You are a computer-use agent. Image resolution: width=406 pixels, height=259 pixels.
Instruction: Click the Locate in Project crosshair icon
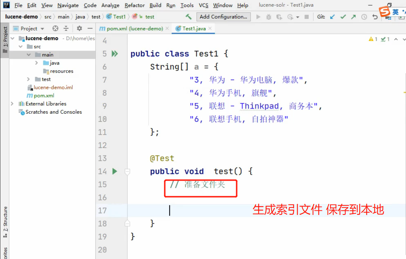coord(55,28)
